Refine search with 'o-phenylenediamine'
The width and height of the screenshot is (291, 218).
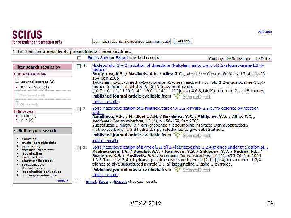(x=39, y=175)
